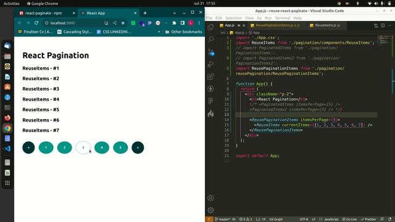395x222 pixels.
Task: Go to pagination page 2
Action: (64, 147)
